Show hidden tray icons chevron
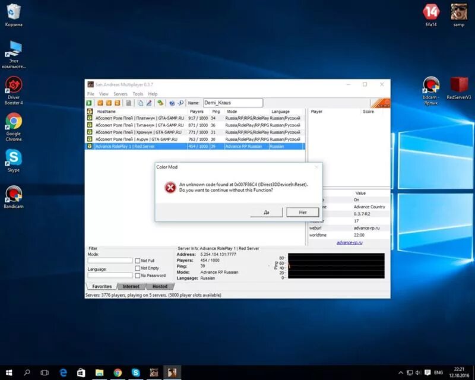 point(401,373)
